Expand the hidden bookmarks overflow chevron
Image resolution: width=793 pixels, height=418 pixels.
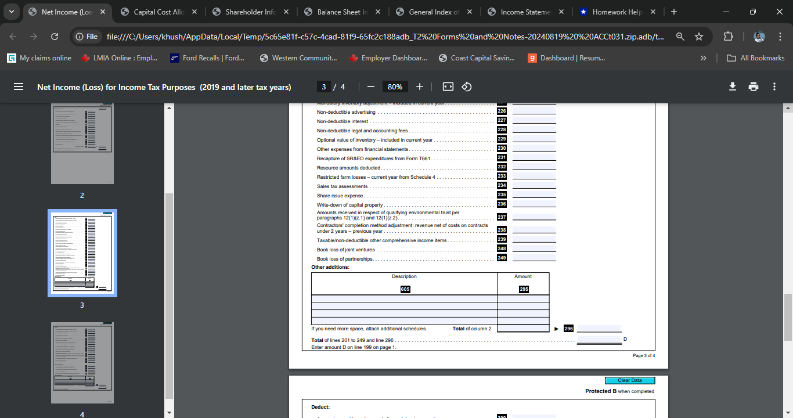click(x=703, y=57)
